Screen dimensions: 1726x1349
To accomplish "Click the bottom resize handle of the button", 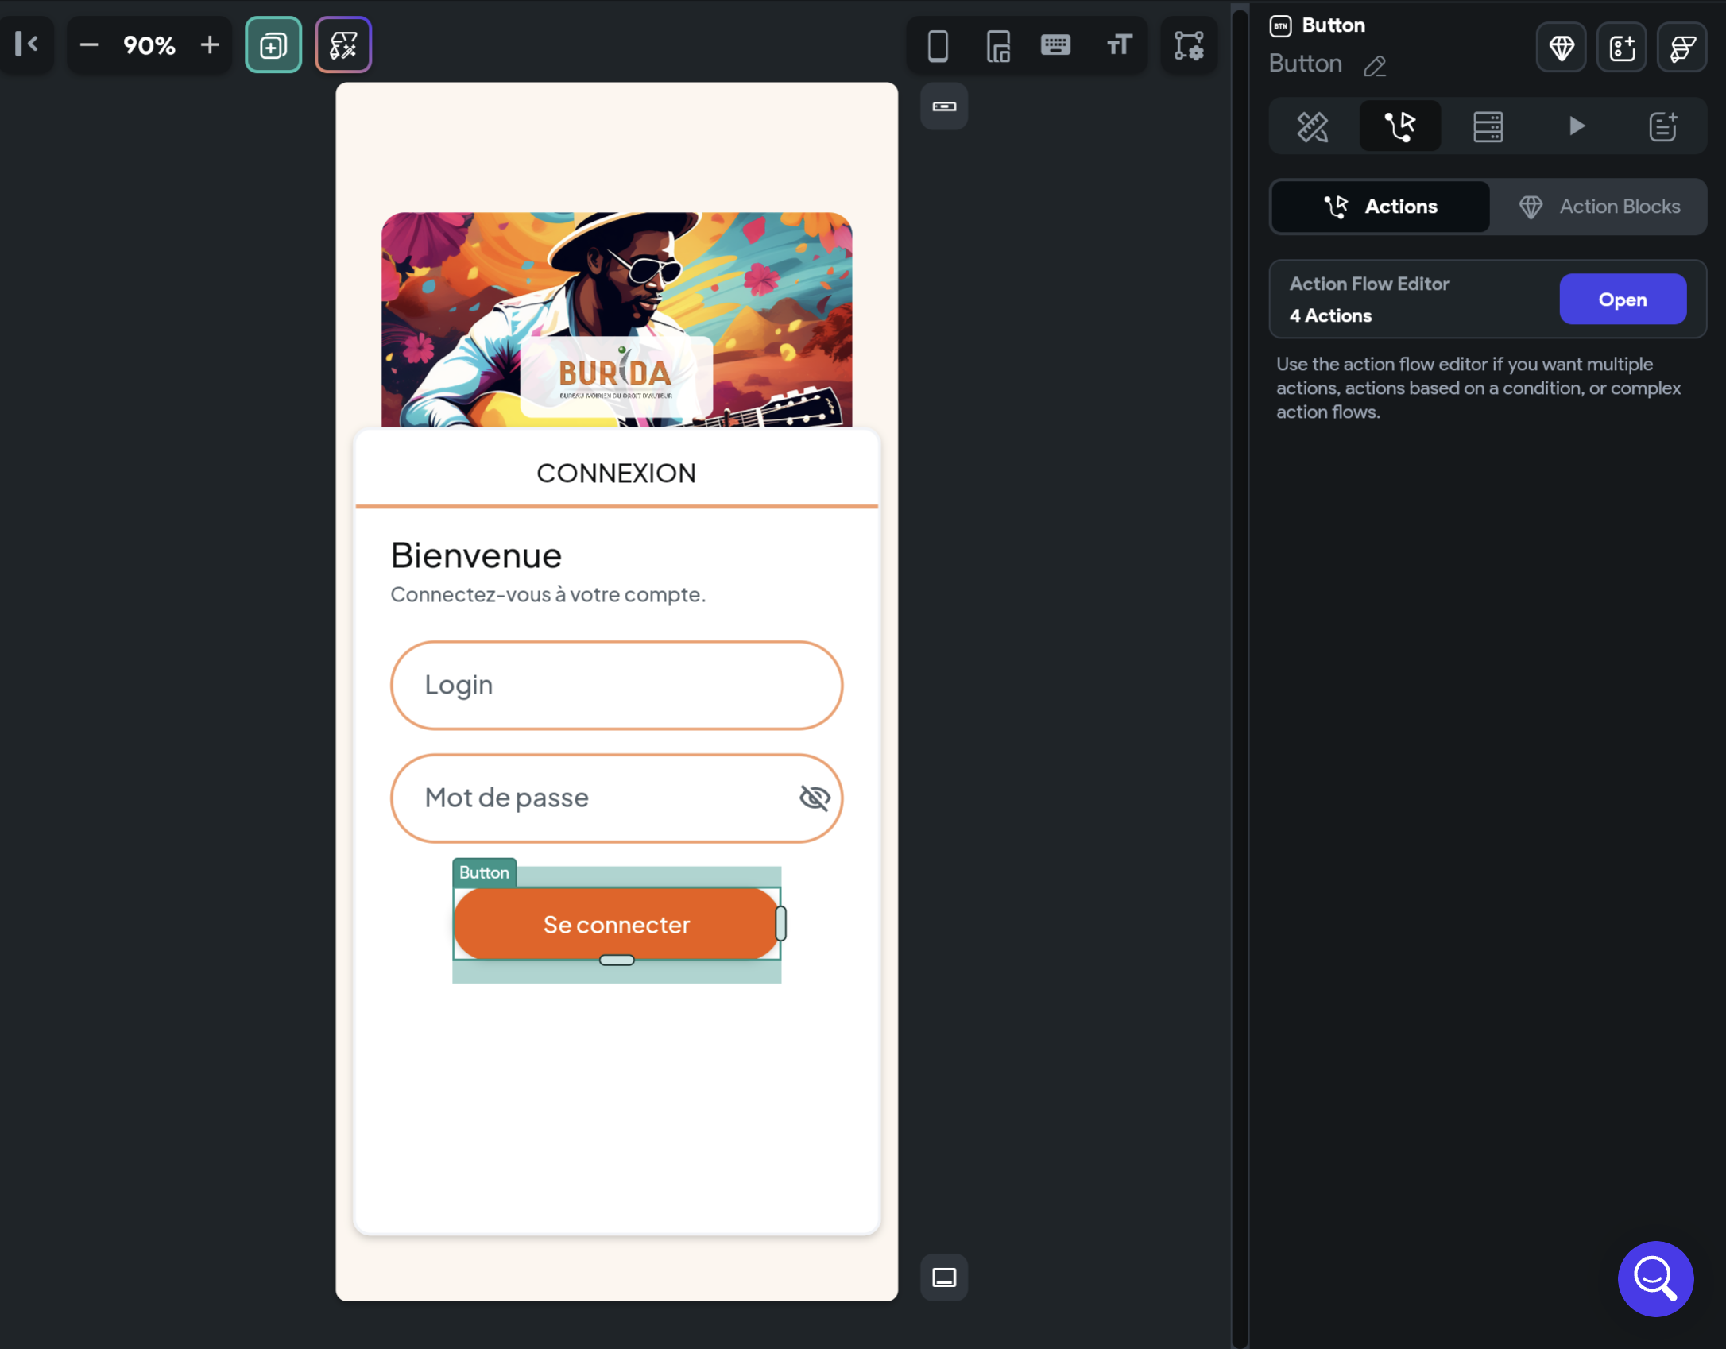I will (617, 961).
